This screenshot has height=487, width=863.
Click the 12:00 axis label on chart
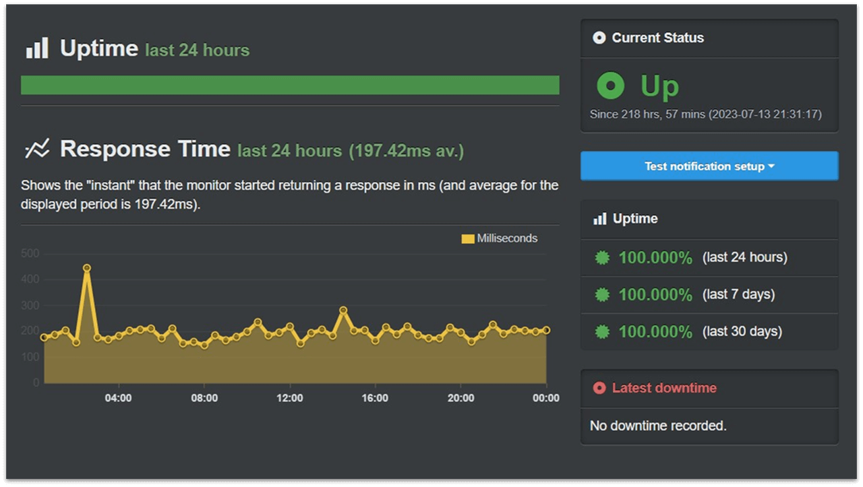point(290,398)
